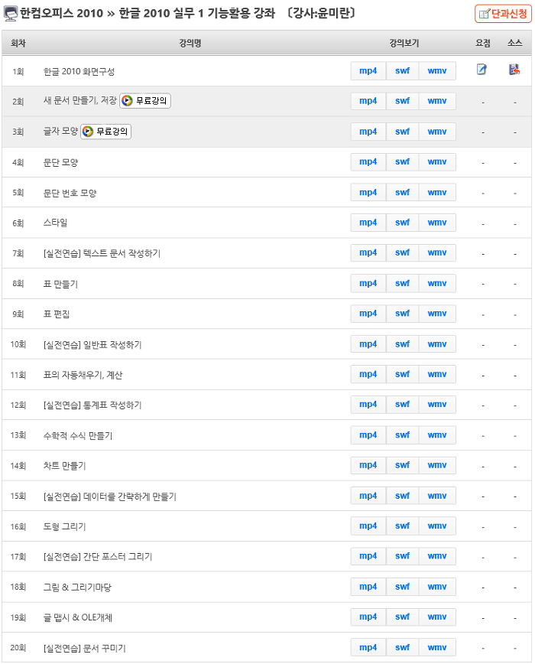Select lesson title 새 문서 만들기, 저장
Screen dimensions: 535x664
80,101
